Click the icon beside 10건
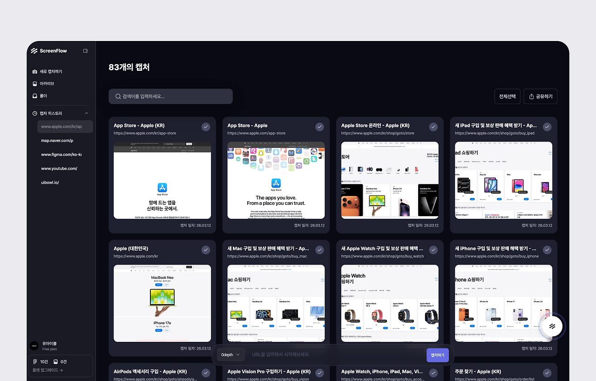This screenshot has height=381, width=596. [x=35, y=361]
